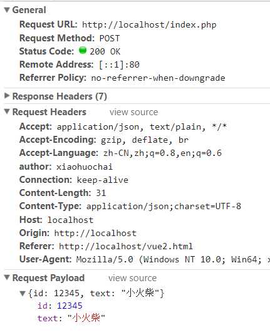Click the Accept-Language header value
This screenshot has width=270, height=335.
pyautogui.click(x=162, y=153)
